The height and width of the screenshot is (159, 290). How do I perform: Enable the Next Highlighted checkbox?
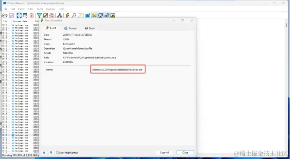tap(57, 153)
